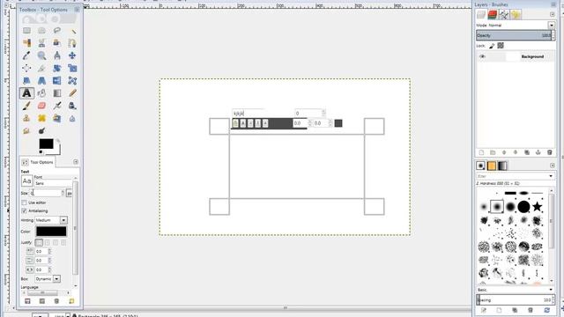
Task: Select the Perspective Clone tool
Action: coord(56,118)
